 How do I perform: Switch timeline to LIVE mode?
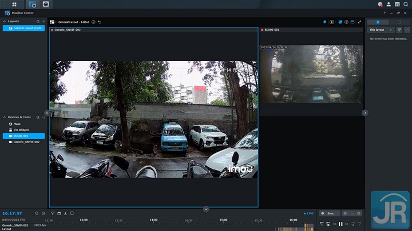309,213
